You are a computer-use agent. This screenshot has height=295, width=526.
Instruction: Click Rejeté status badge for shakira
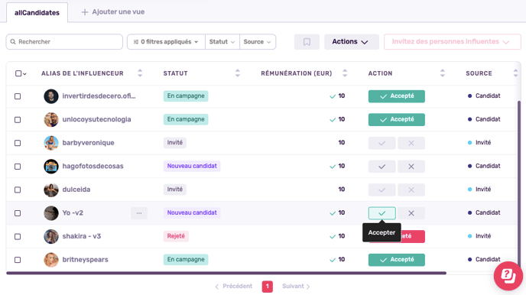tap(176, 236)
